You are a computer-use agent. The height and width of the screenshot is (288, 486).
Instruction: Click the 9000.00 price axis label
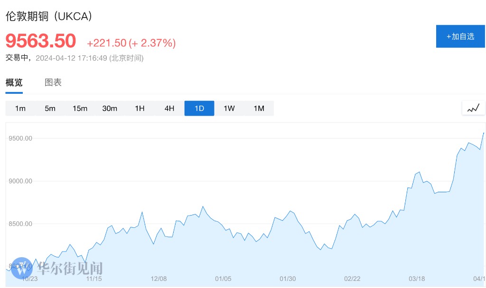tap(19, 181)
